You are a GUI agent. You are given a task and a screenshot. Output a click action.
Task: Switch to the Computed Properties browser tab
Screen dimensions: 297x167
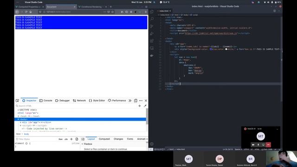tap(29, 7)
